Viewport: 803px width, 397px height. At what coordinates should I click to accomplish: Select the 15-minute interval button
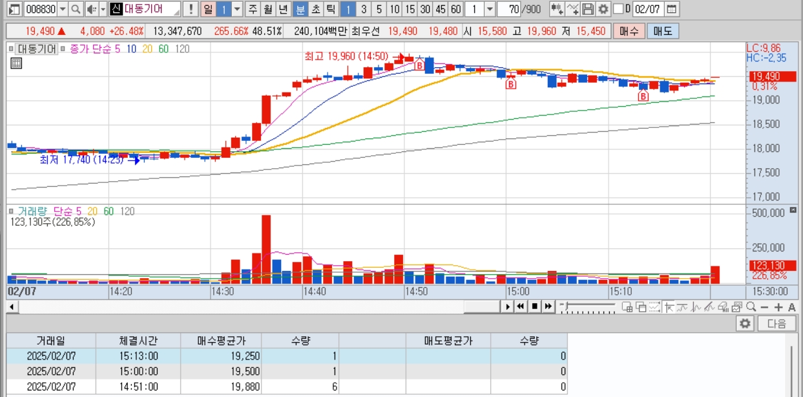click(410, 9)
